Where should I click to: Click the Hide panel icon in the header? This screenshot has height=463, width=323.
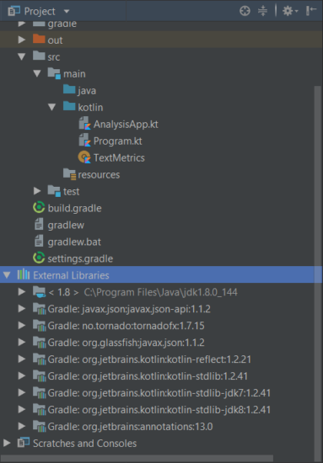pos(311,11)
